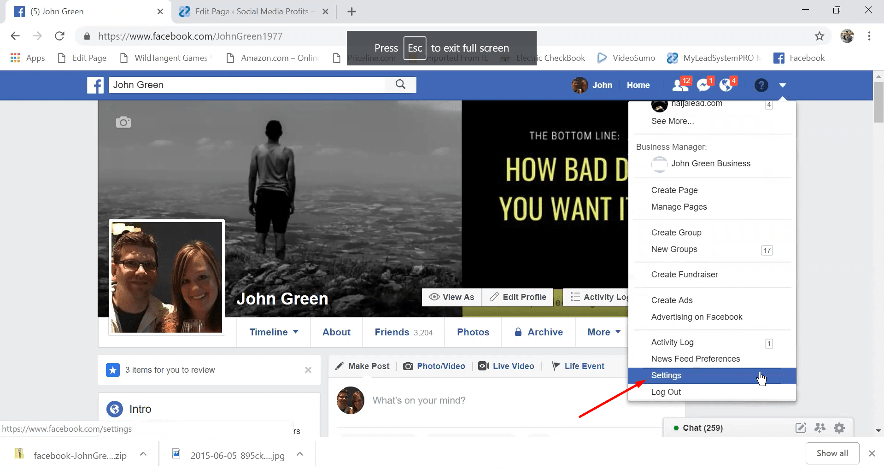
Task: Select Create Ads menu item
Action: 712,300
